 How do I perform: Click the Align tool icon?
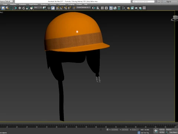98,8
